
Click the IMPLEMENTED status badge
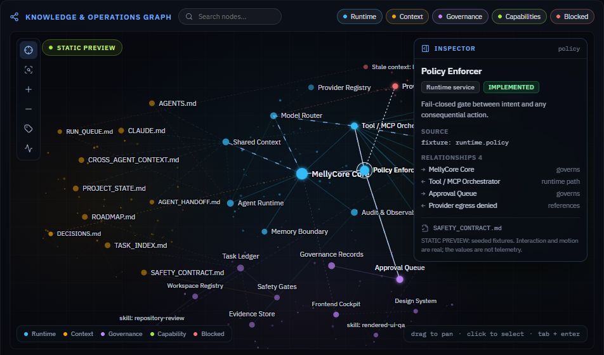[x=511, y=87]
